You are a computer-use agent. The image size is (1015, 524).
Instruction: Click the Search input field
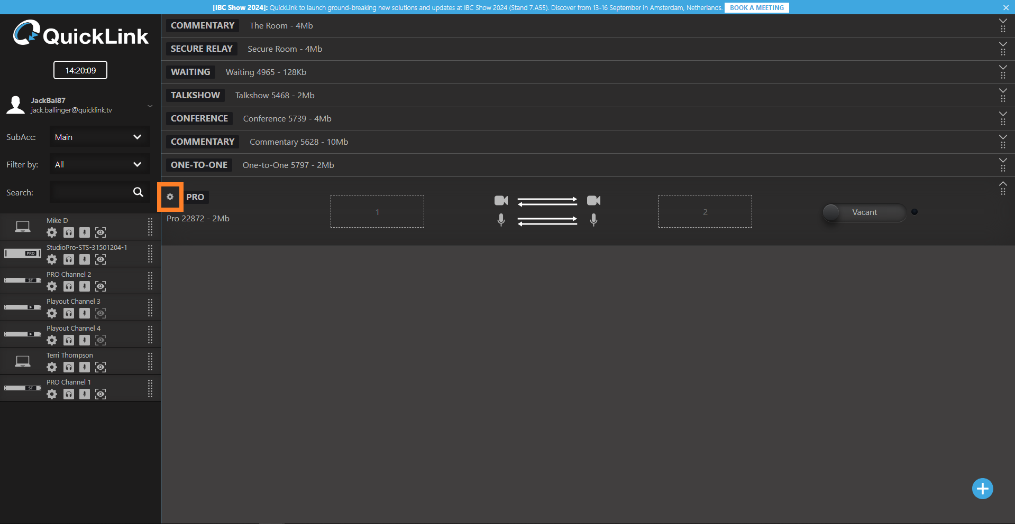(x=90, y=192)
